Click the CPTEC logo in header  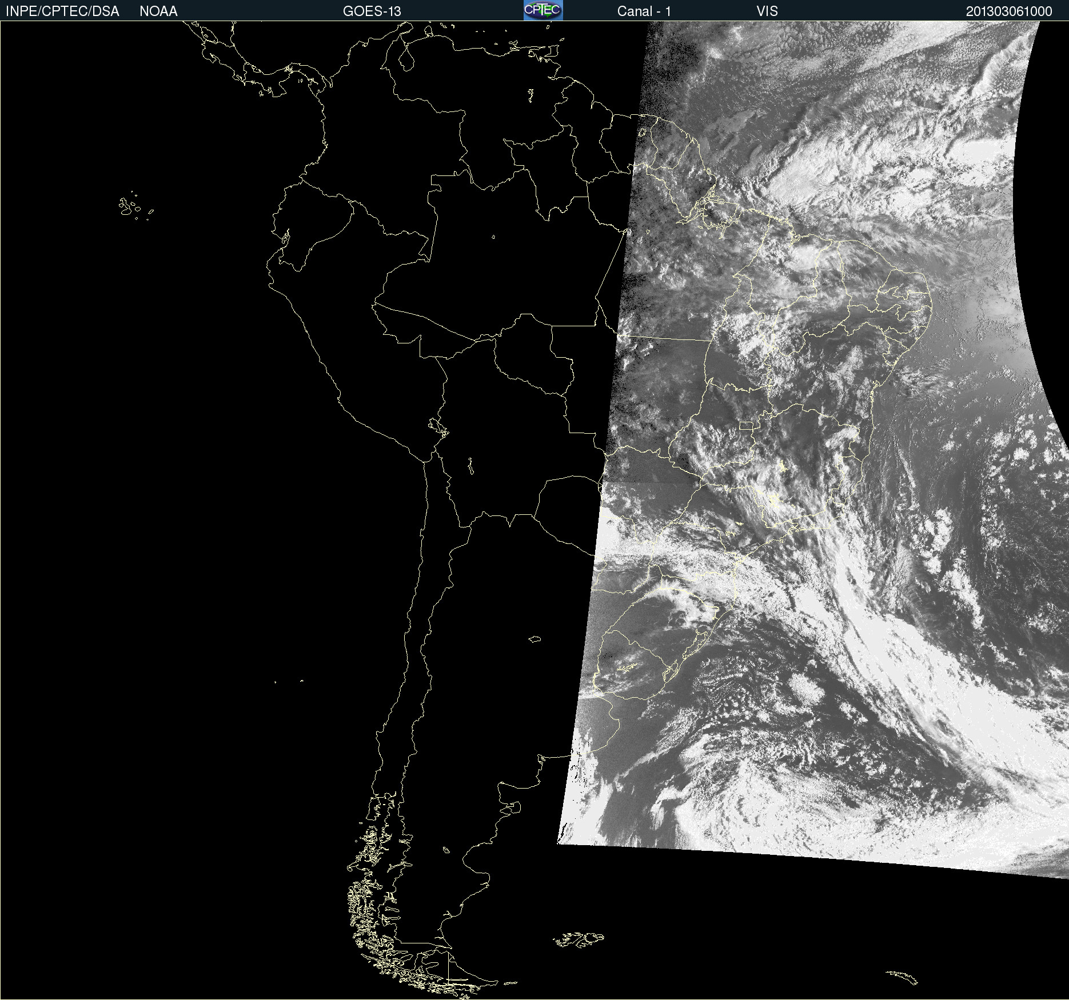(543, 10)
